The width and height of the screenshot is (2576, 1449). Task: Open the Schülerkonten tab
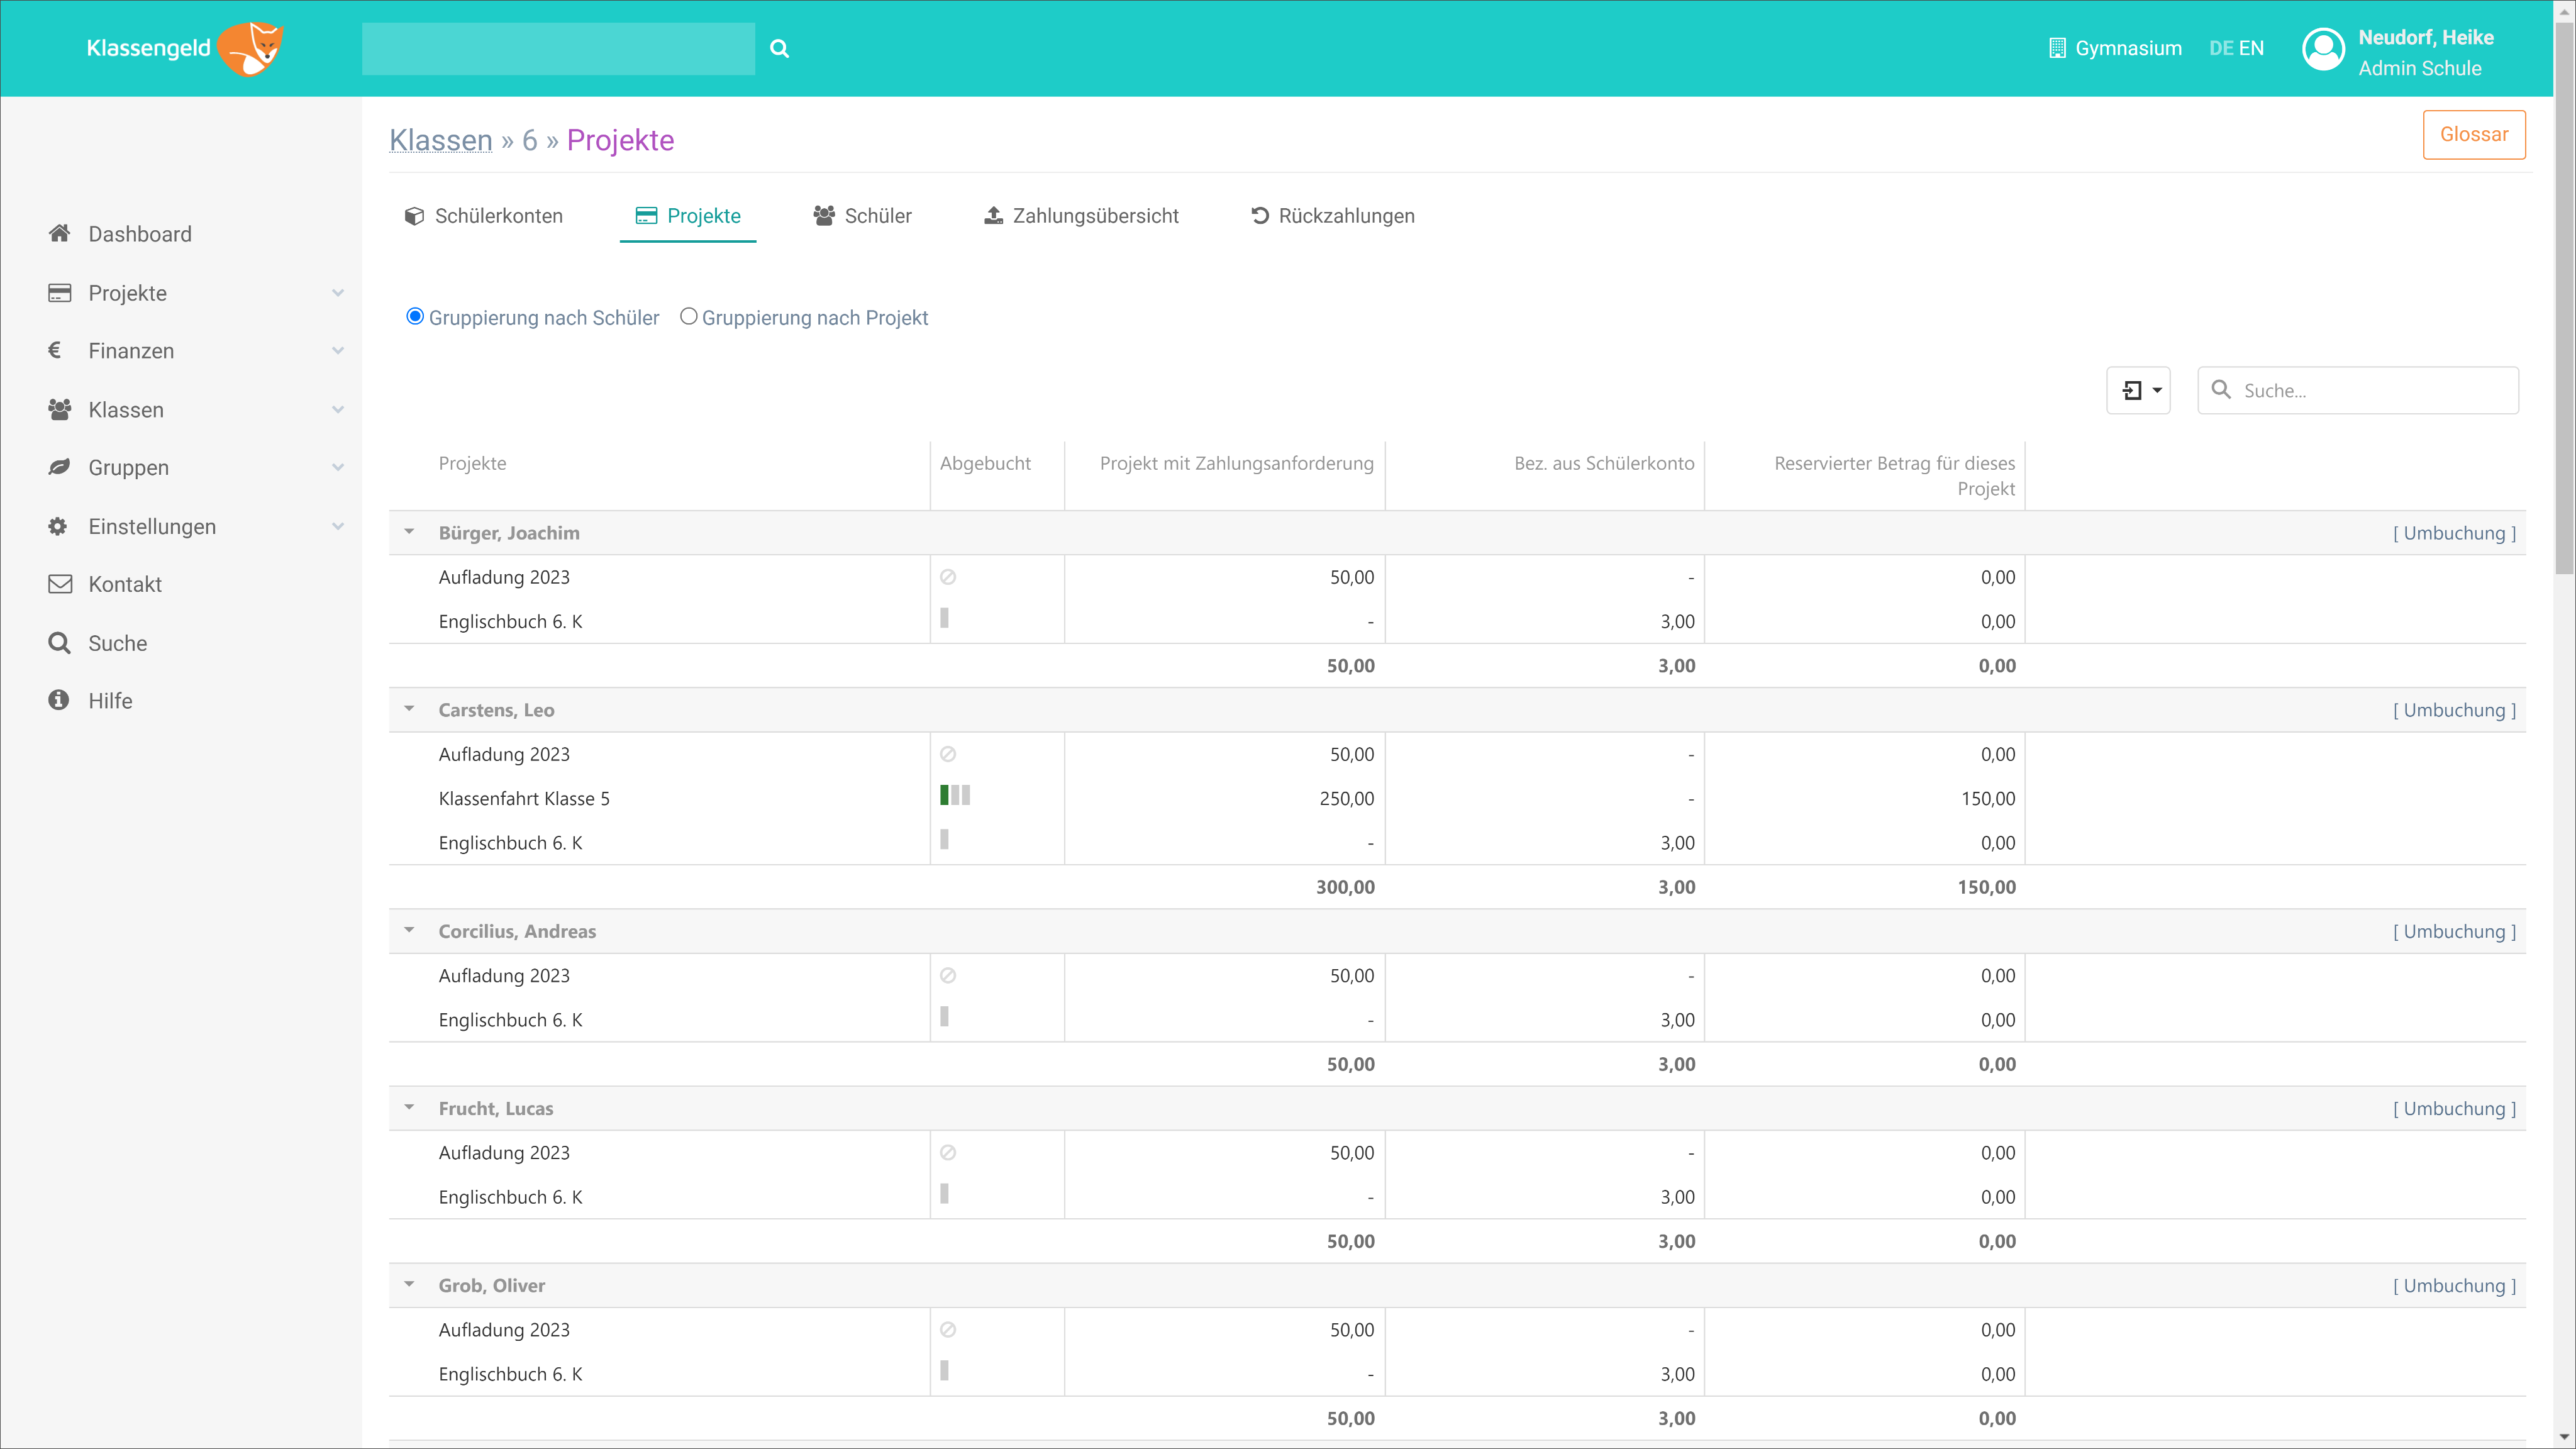484,216
